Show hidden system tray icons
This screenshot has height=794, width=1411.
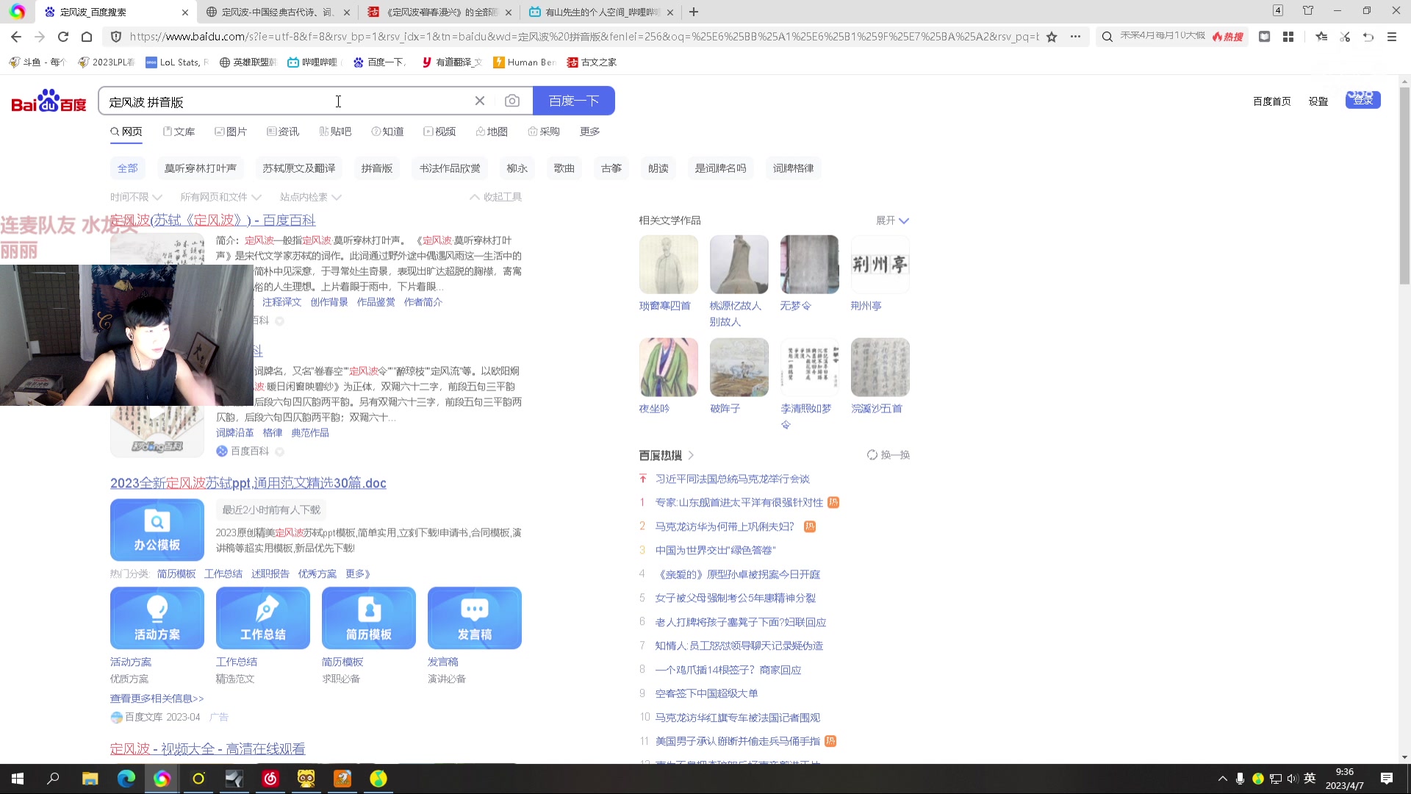1222,779
